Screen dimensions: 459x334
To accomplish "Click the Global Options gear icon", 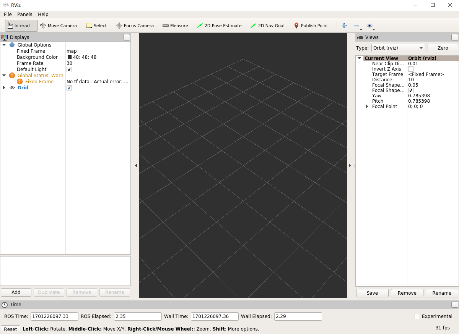I will (12, 45).
